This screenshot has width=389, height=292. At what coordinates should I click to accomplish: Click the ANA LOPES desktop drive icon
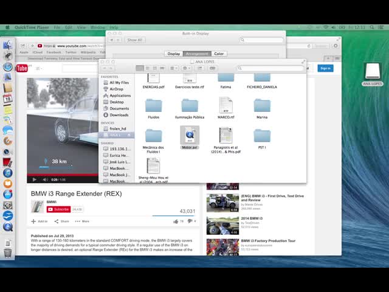coord(372,72)
